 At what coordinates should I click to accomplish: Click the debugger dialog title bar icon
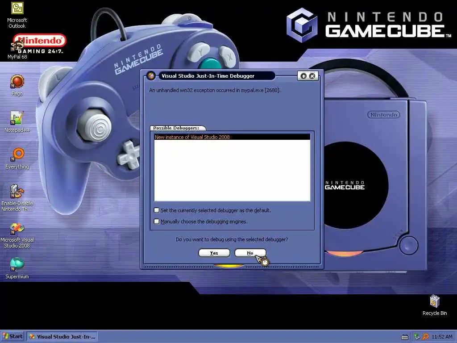tap(151, 76)
